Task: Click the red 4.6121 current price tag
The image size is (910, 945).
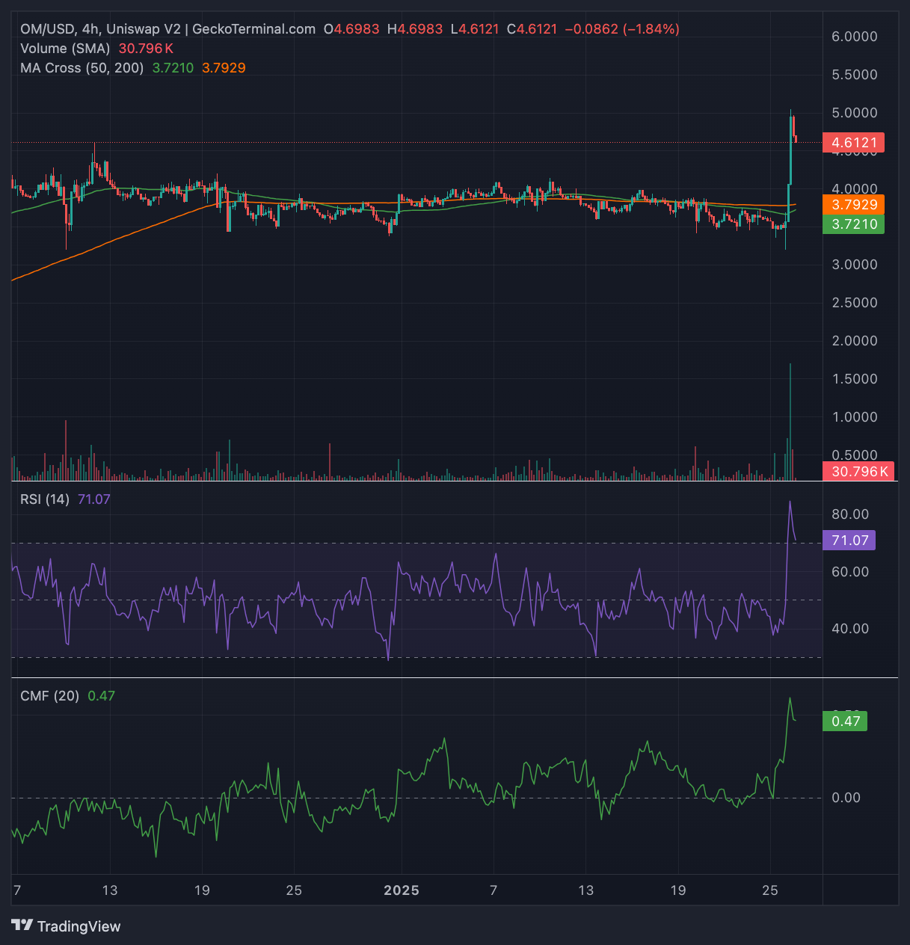Action: (x=853, y=143)
